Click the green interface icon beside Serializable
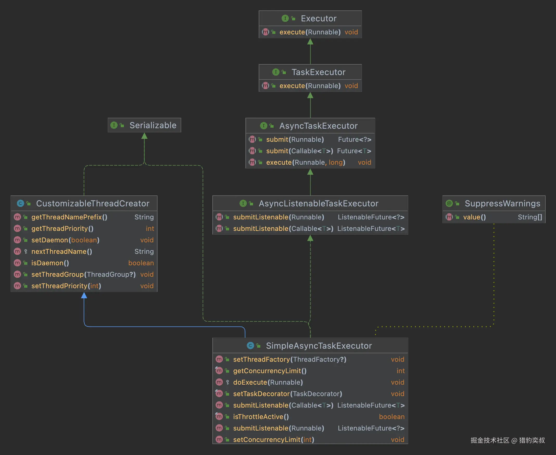Viewport: 556px width, 455px height. (114, 125)
